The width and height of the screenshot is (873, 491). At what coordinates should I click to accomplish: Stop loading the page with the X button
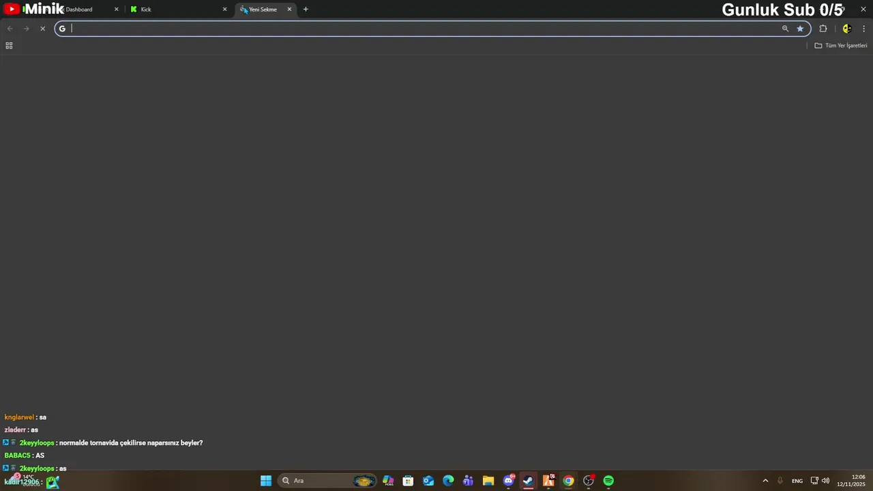(x=42, y=29)
